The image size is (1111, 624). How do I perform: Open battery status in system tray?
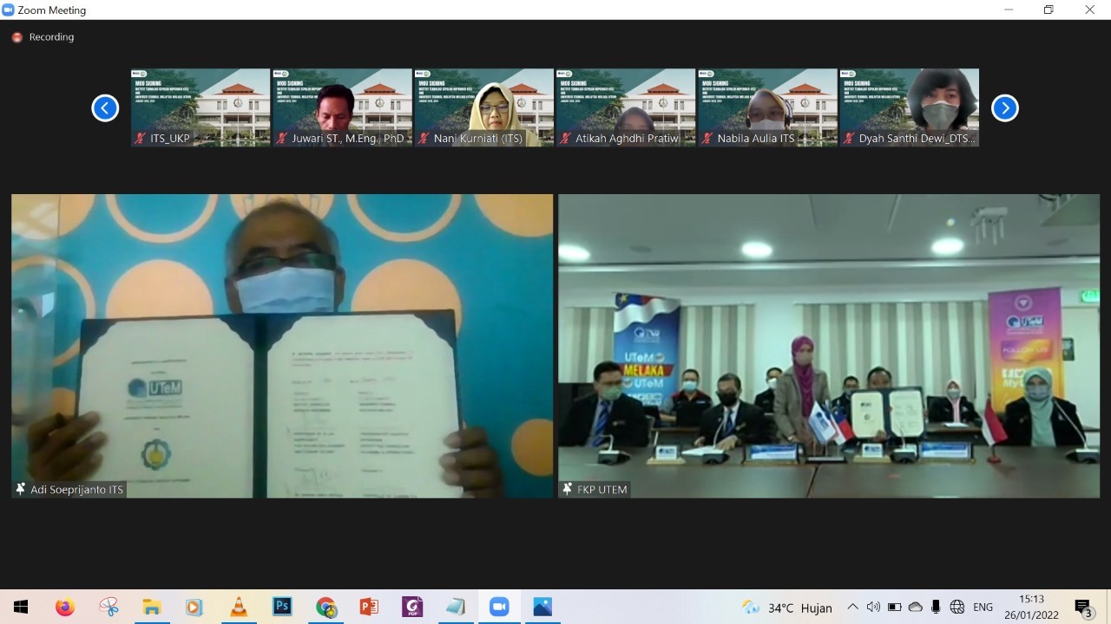point(895,607)
